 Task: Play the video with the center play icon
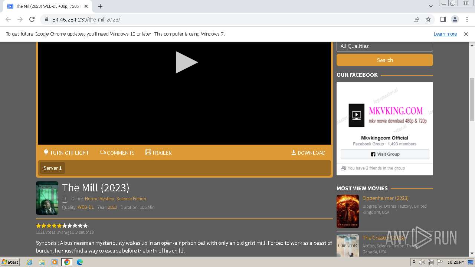point(186,62)
